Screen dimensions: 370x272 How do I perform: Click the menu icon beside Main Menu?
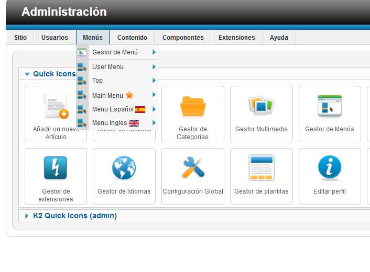pos(82,95)
